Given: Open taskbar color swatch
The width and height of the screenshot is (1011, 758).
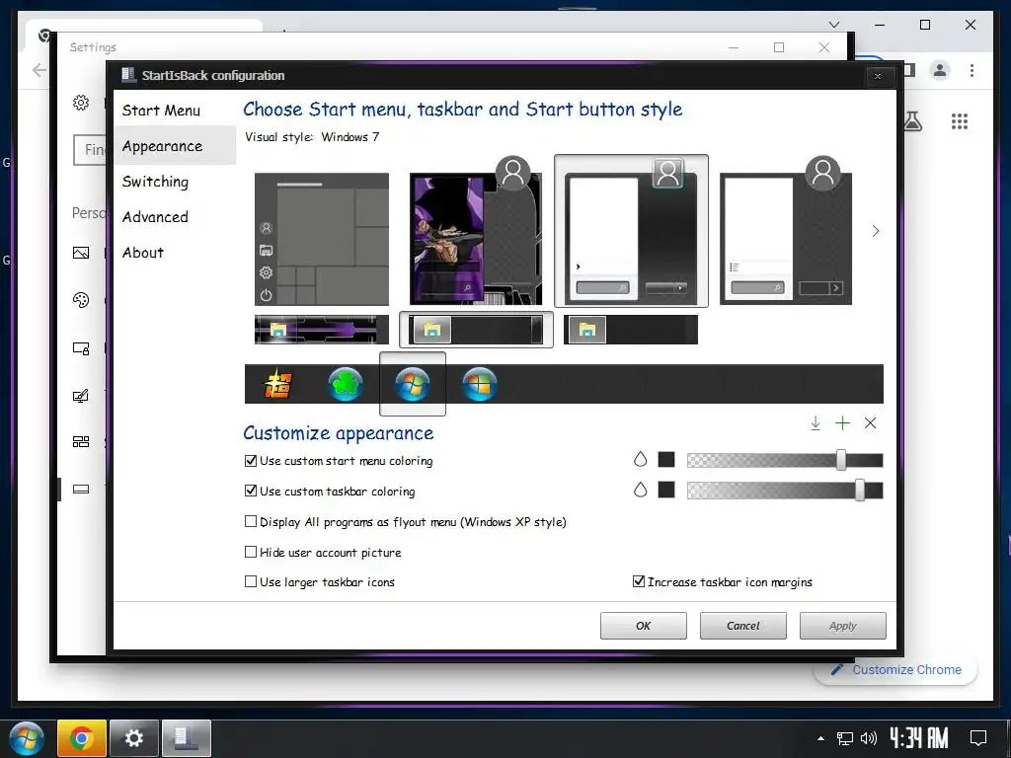Looking at the screenshot, I should point(666,490).
